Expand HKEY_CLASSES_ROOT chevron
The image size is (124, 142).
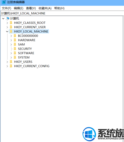click(x=7, y=23)
